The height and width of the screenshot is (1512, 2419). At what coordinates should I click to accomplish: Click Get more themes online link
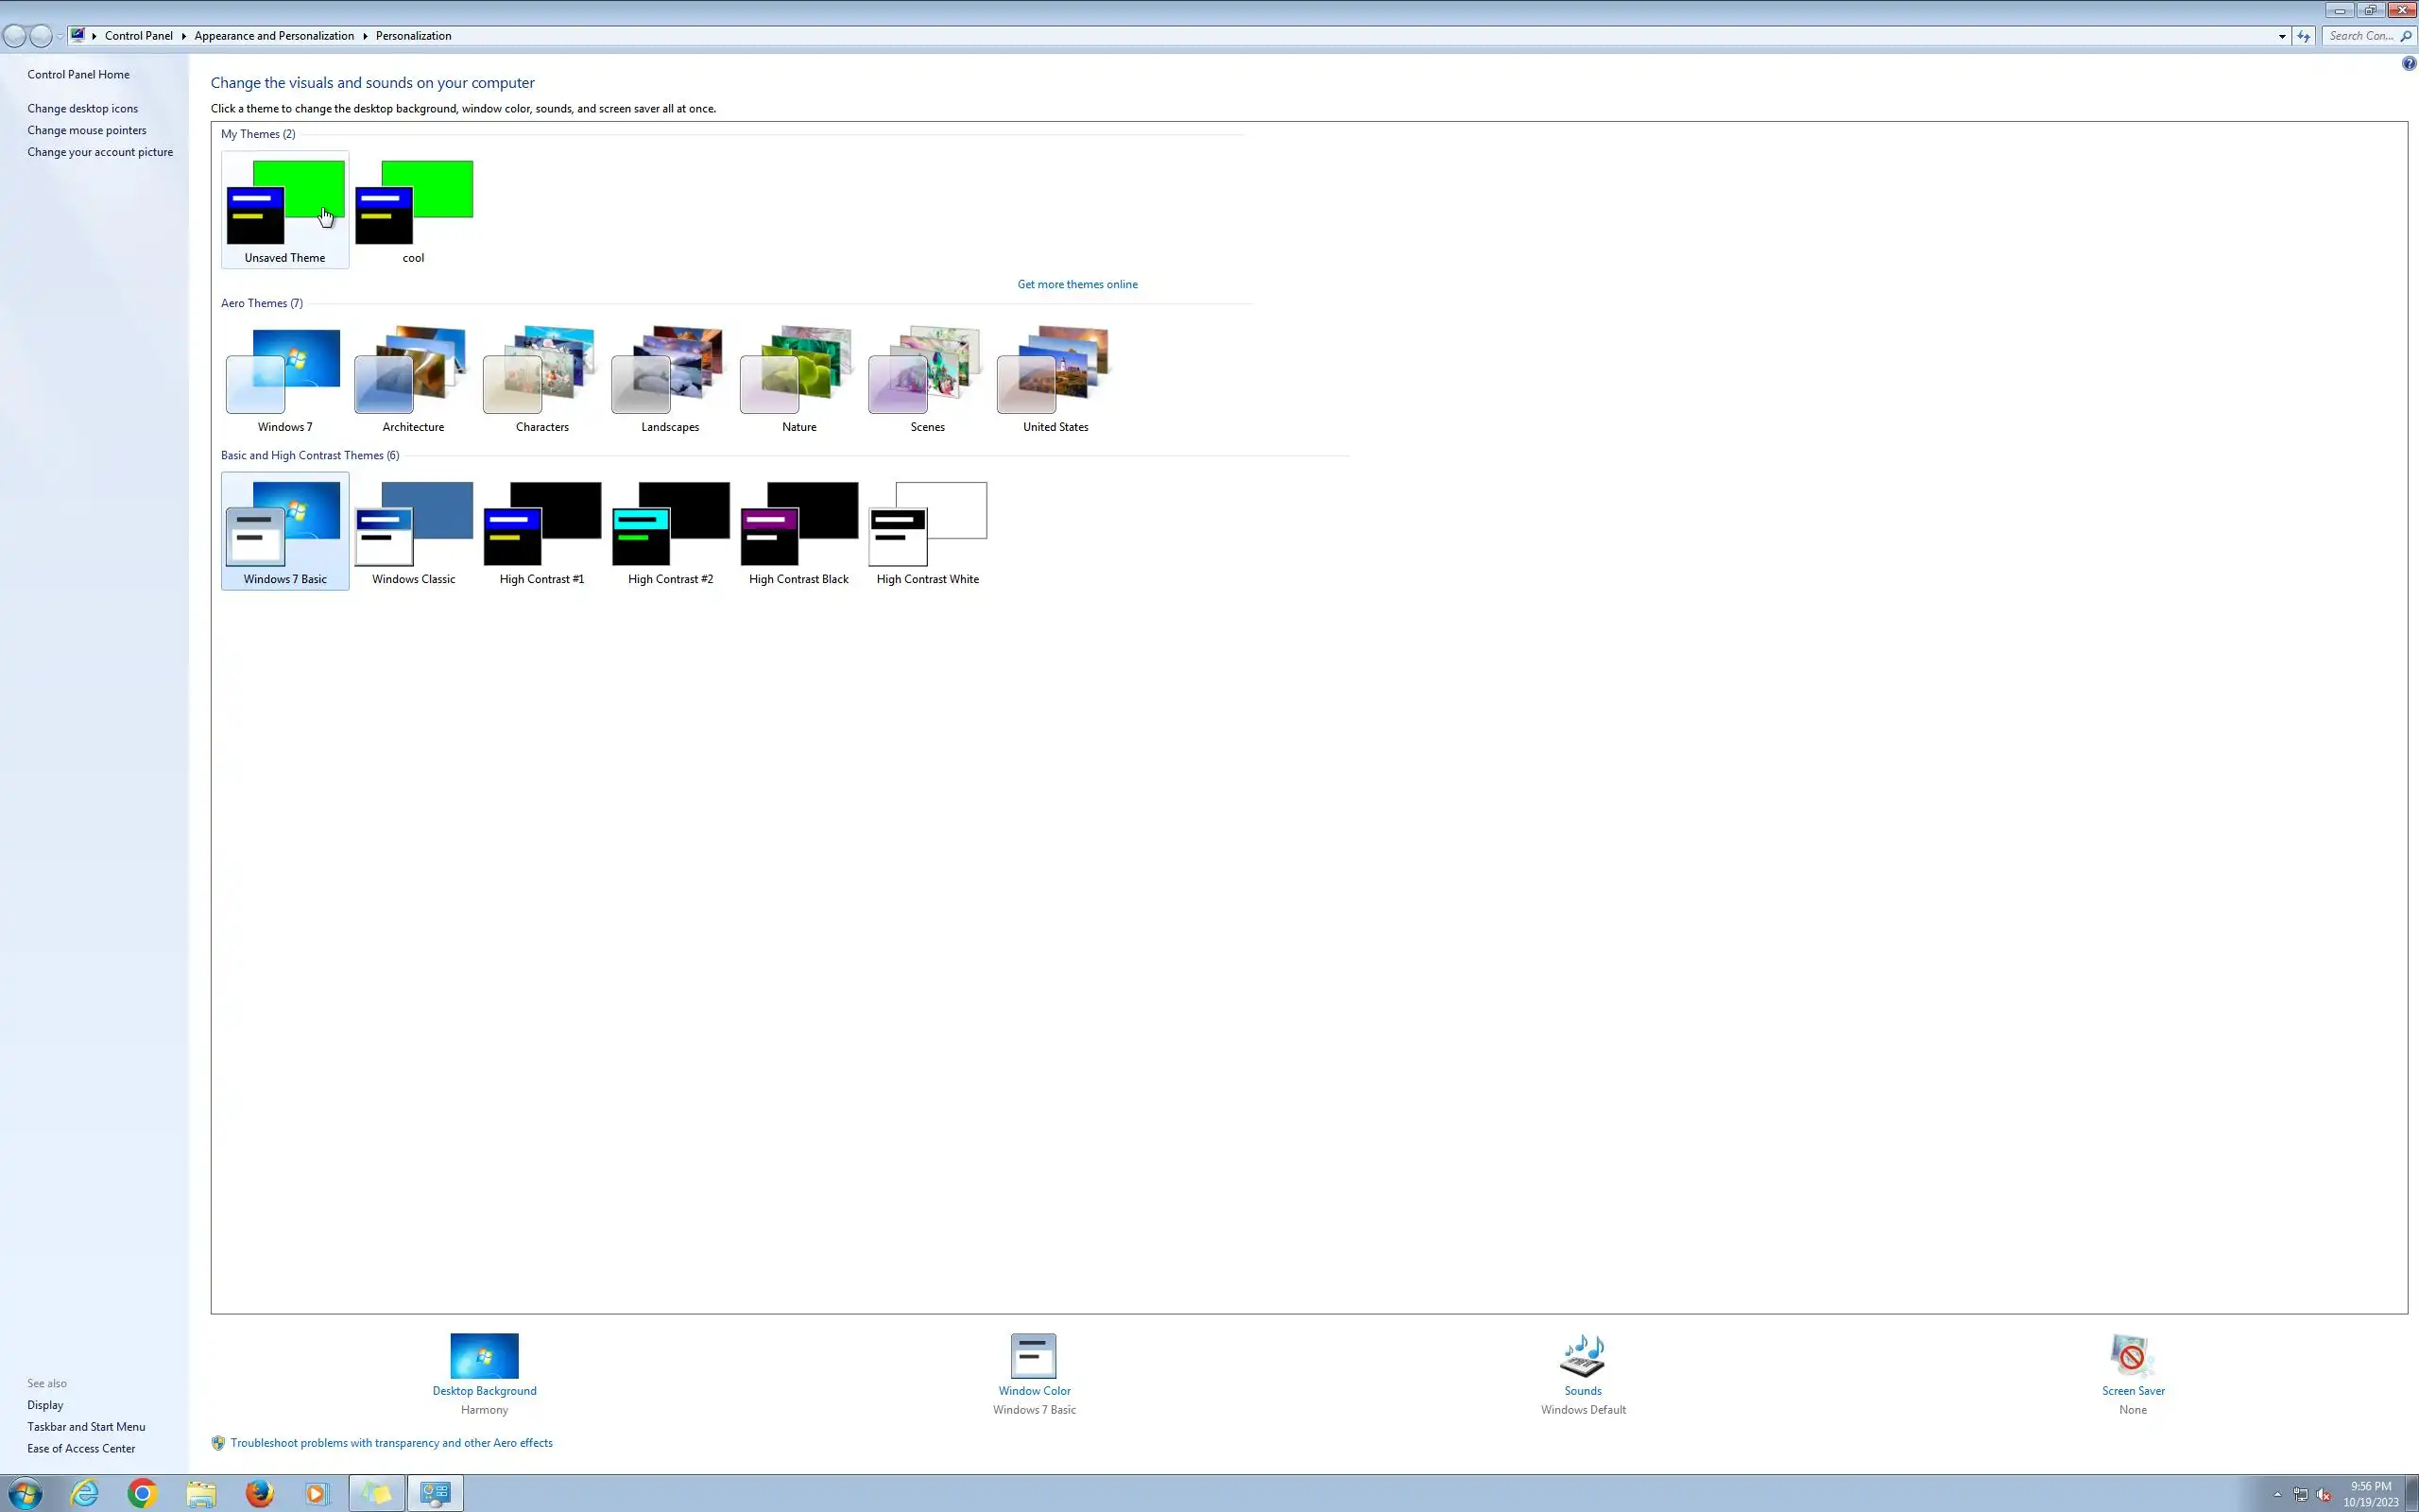[x=1076, y=284]
